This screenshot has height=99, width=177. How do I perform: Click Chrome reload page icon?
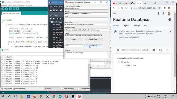pyautogui.click(x=122, y=8)
